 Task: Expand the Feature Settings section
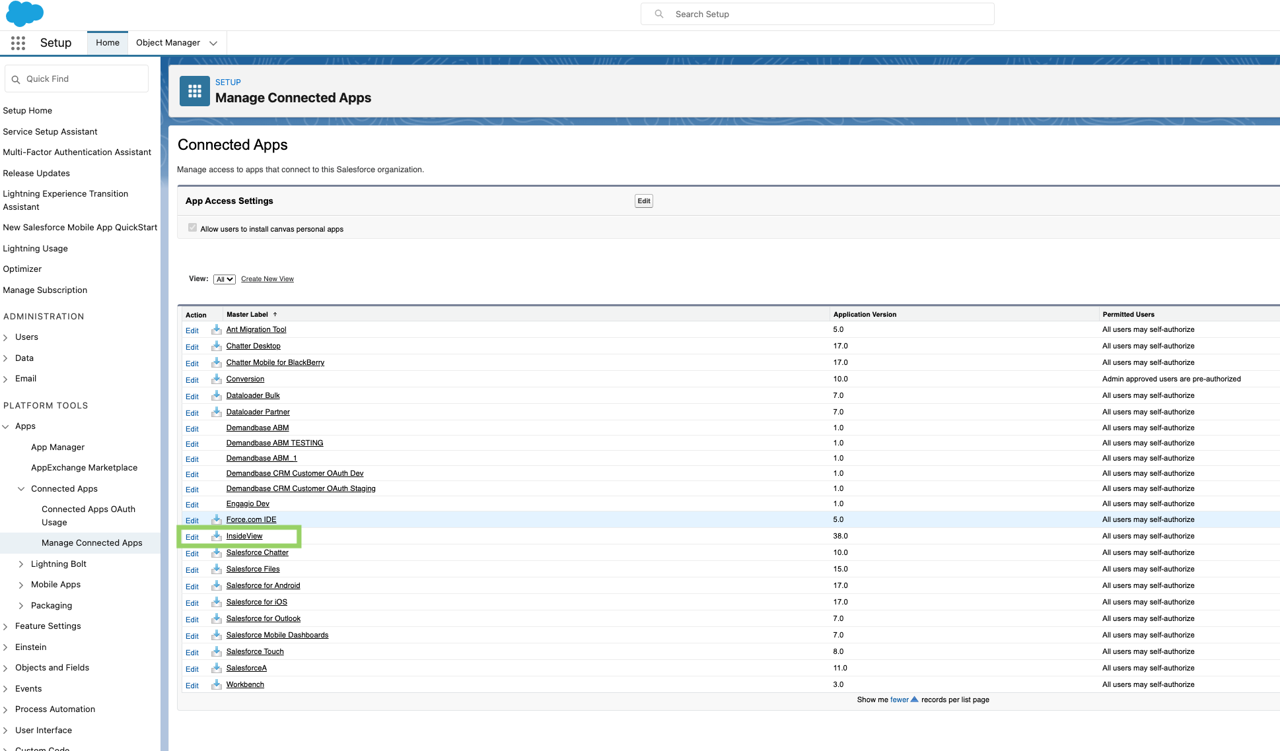tap(5, 626)
